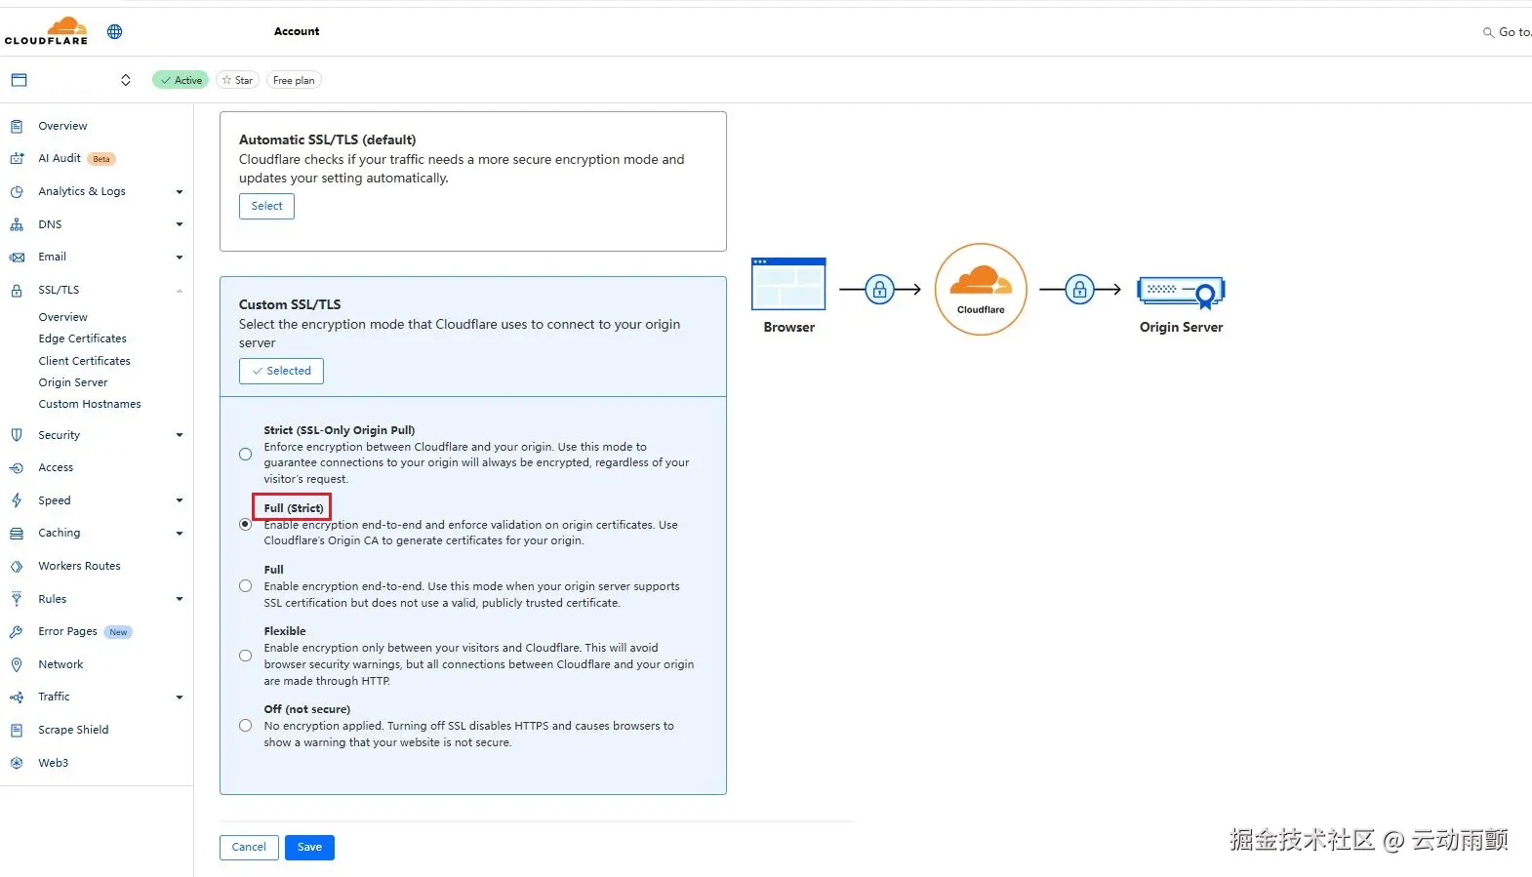Click the Access sidebar icon
This screenshot has width=1532, height=877.
[x=17, y=468]
